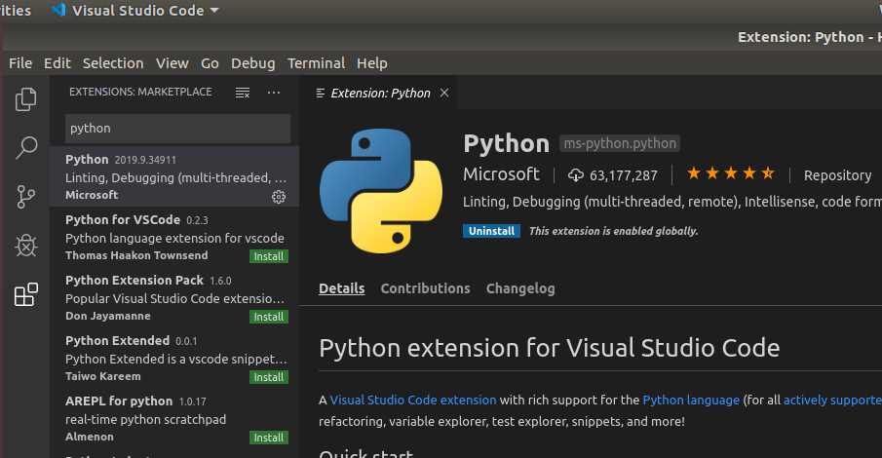Viewport: 882px width, 458px height.
Task: Open the Explorer view in activity bar
Action: coord(26,99)
